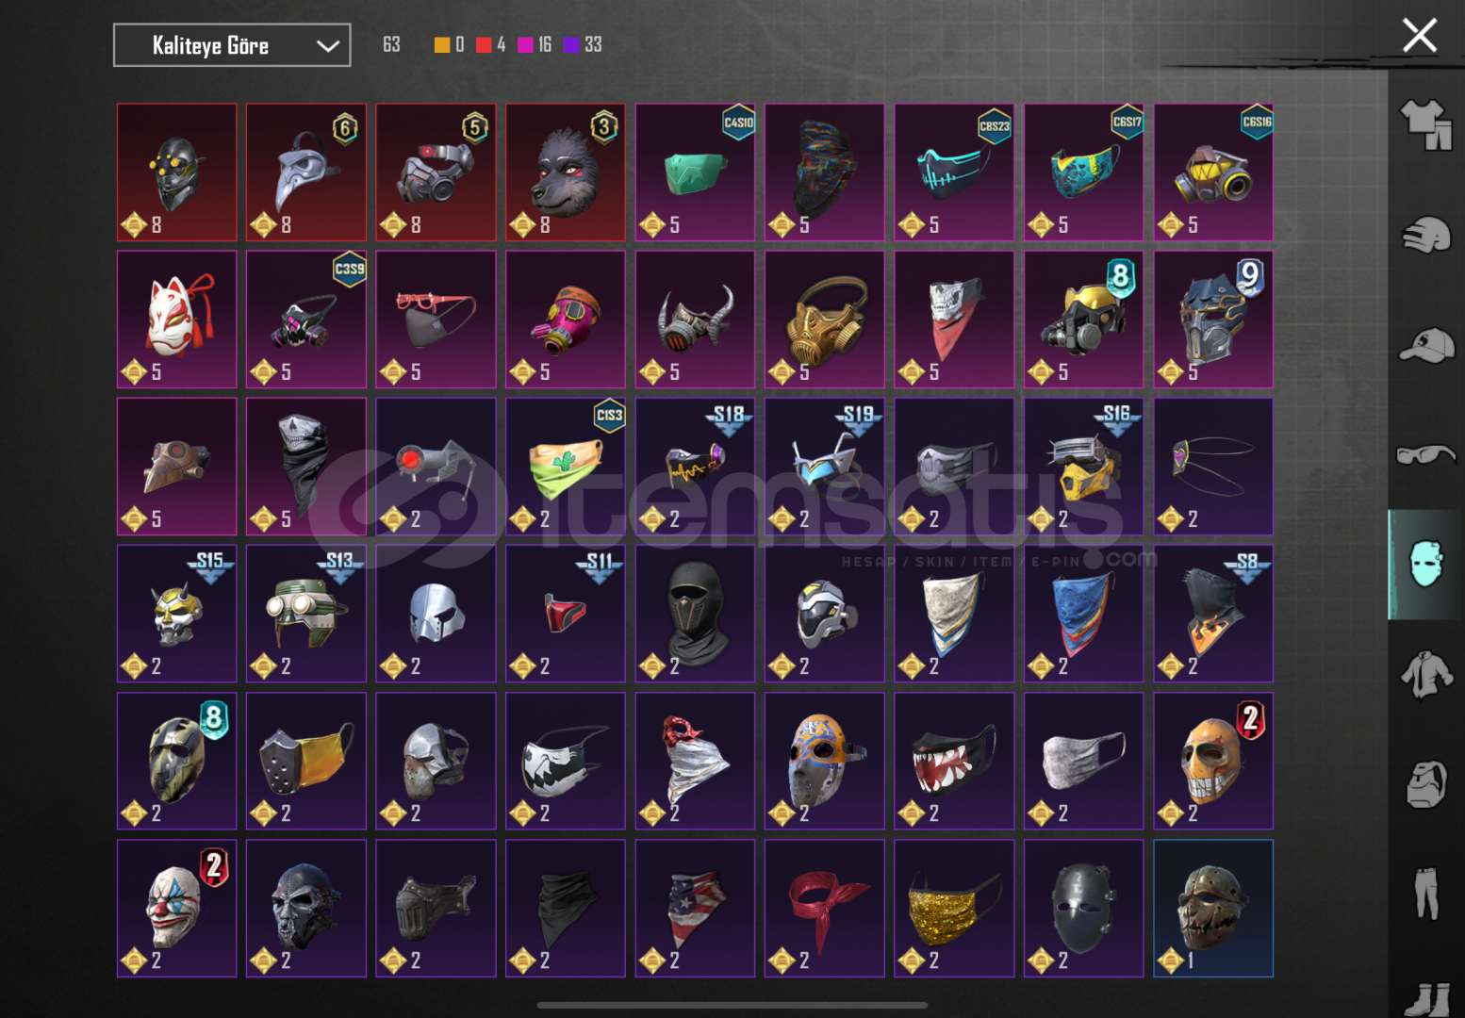This screenshot has width=1465, height=1018.
Task: Select the blue-bordered hockey mask worth 1
Action: tap(1213, 909)
